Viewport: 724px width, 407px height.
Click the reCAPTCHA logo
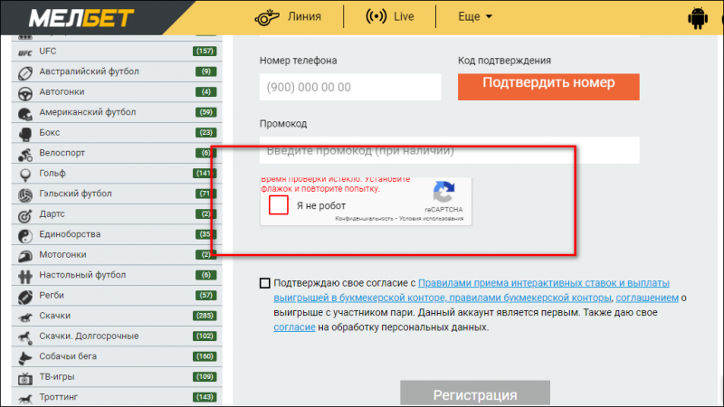click(443, 192)
